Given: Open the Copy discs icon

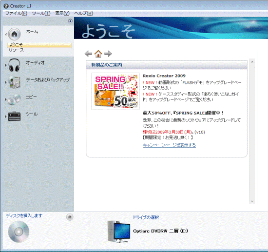Looking at the screenshot, I should tap(14, 99).
